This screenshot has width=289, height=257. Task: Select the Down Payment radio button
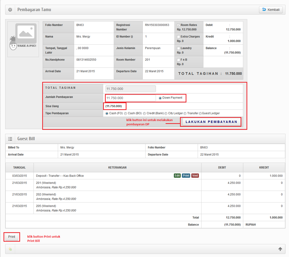click(160, 98)
